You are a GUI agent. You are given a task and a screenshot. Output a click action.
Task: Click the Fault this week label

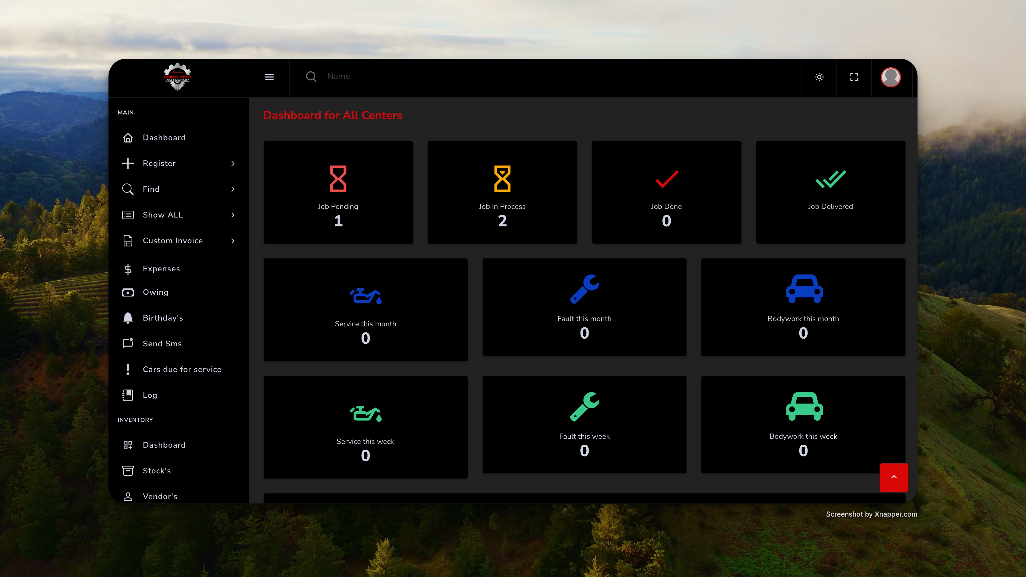click(x=584, y=436)
